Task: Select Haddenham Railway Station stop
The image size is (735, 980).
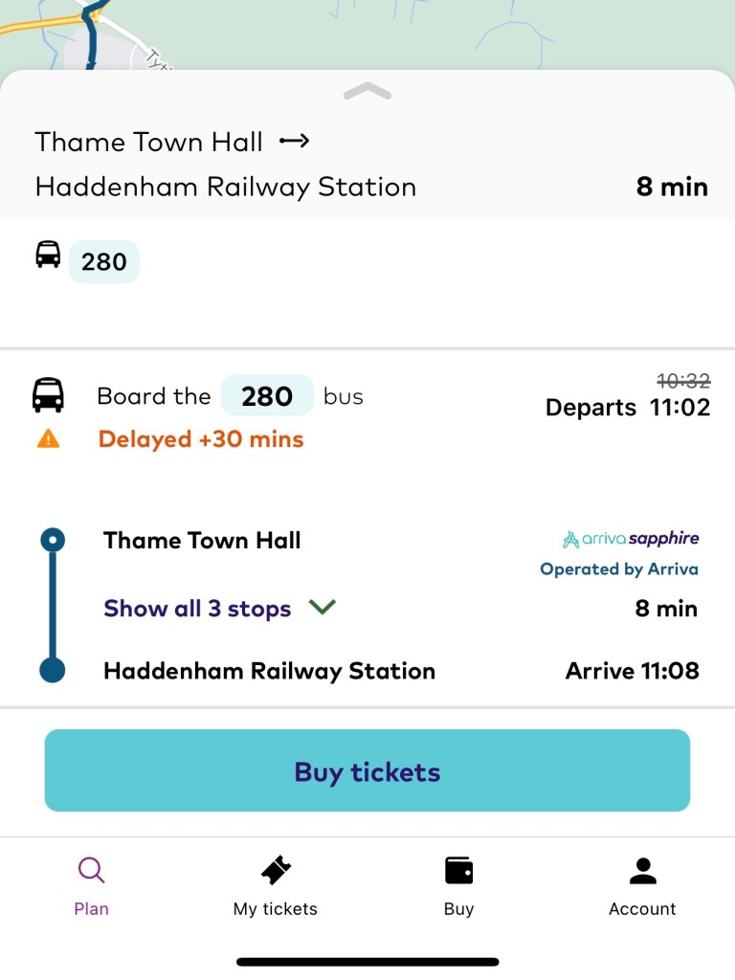Action: pos(269,671)
